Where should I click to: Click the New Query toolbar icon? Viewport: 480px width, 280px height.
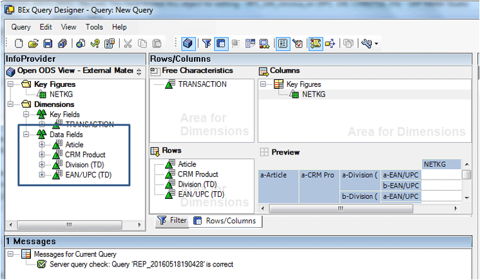[19, 44]
